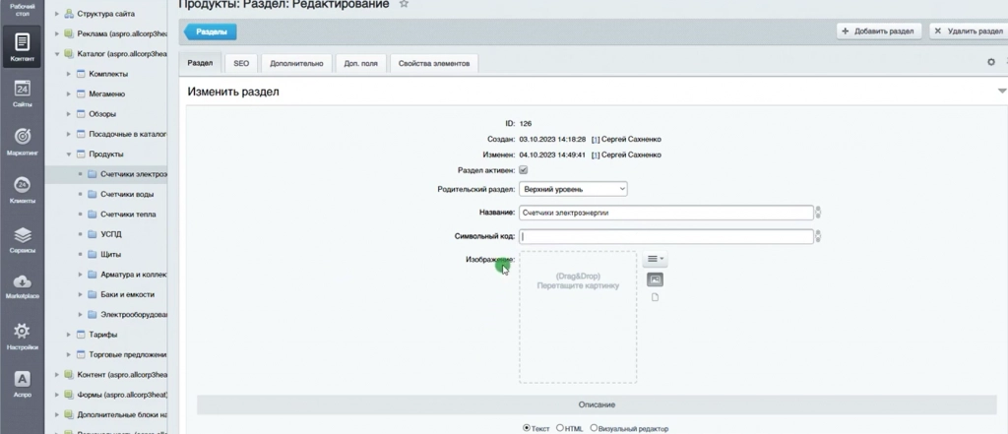1008x434 pixels.
Task: Open the Контент sidebar section
Action: [x=22, y=47]
